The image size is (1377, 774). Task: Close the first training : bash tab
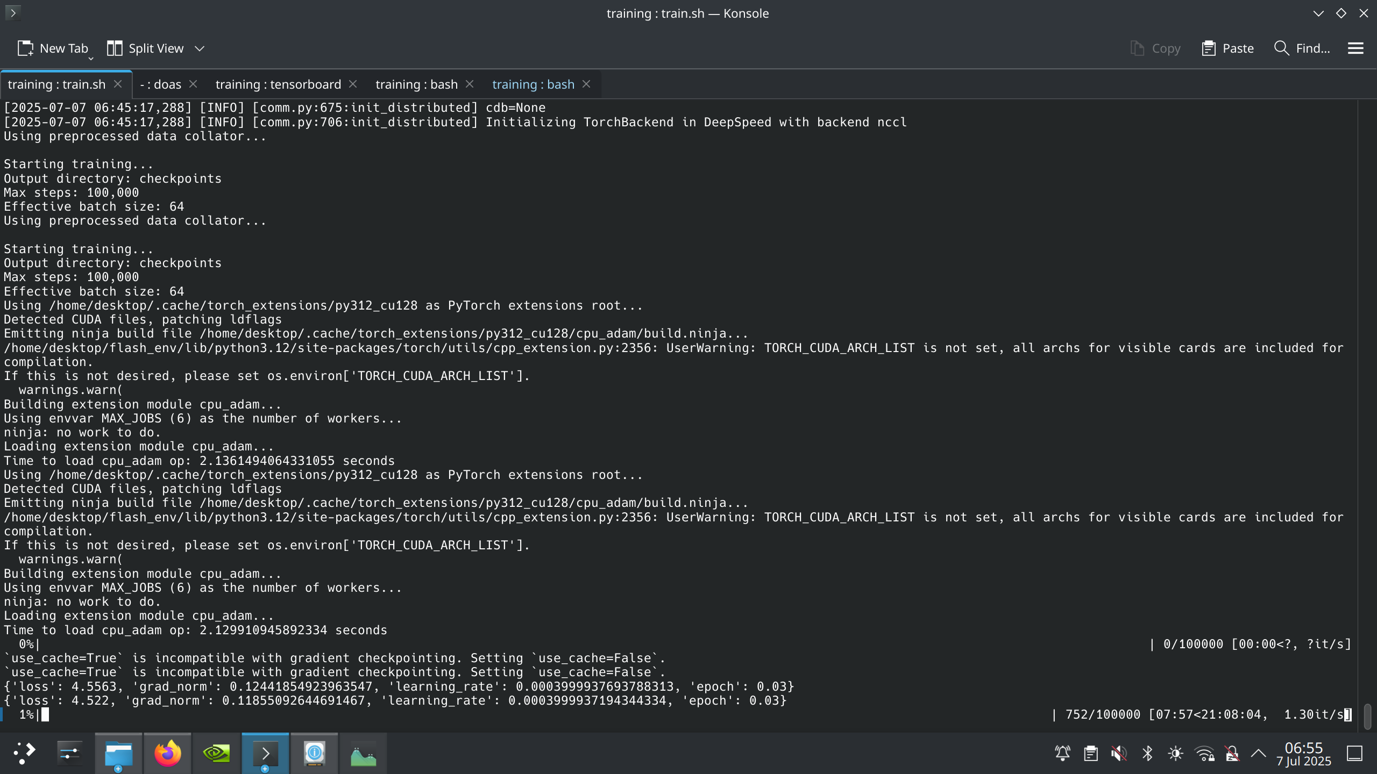pos(470,84)
